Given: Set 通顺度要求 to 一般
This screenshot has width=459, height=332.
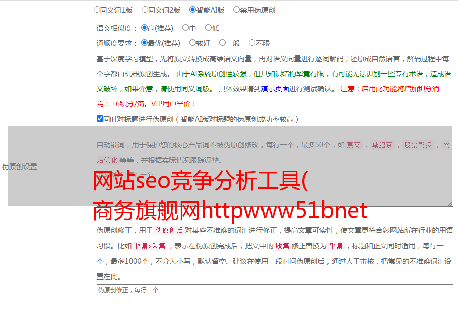Looking at the screenshot, I should (x=223, y=43).
